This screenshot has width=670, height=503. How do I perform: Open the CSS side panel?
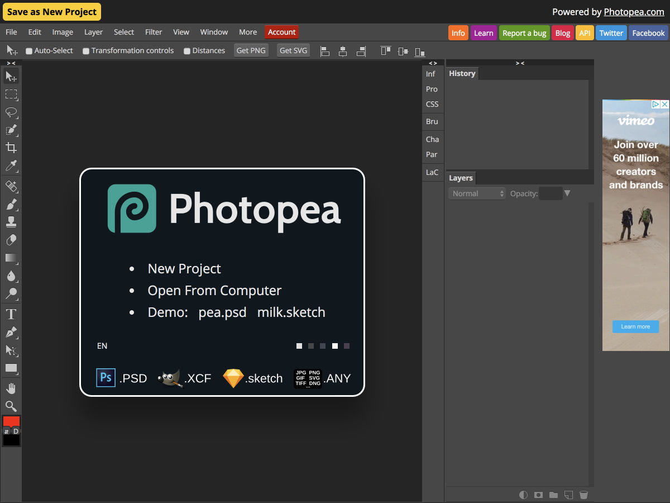coord(432,104)
